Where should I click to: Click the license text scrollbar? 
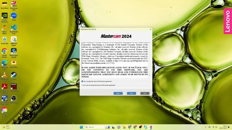[149, 60]
